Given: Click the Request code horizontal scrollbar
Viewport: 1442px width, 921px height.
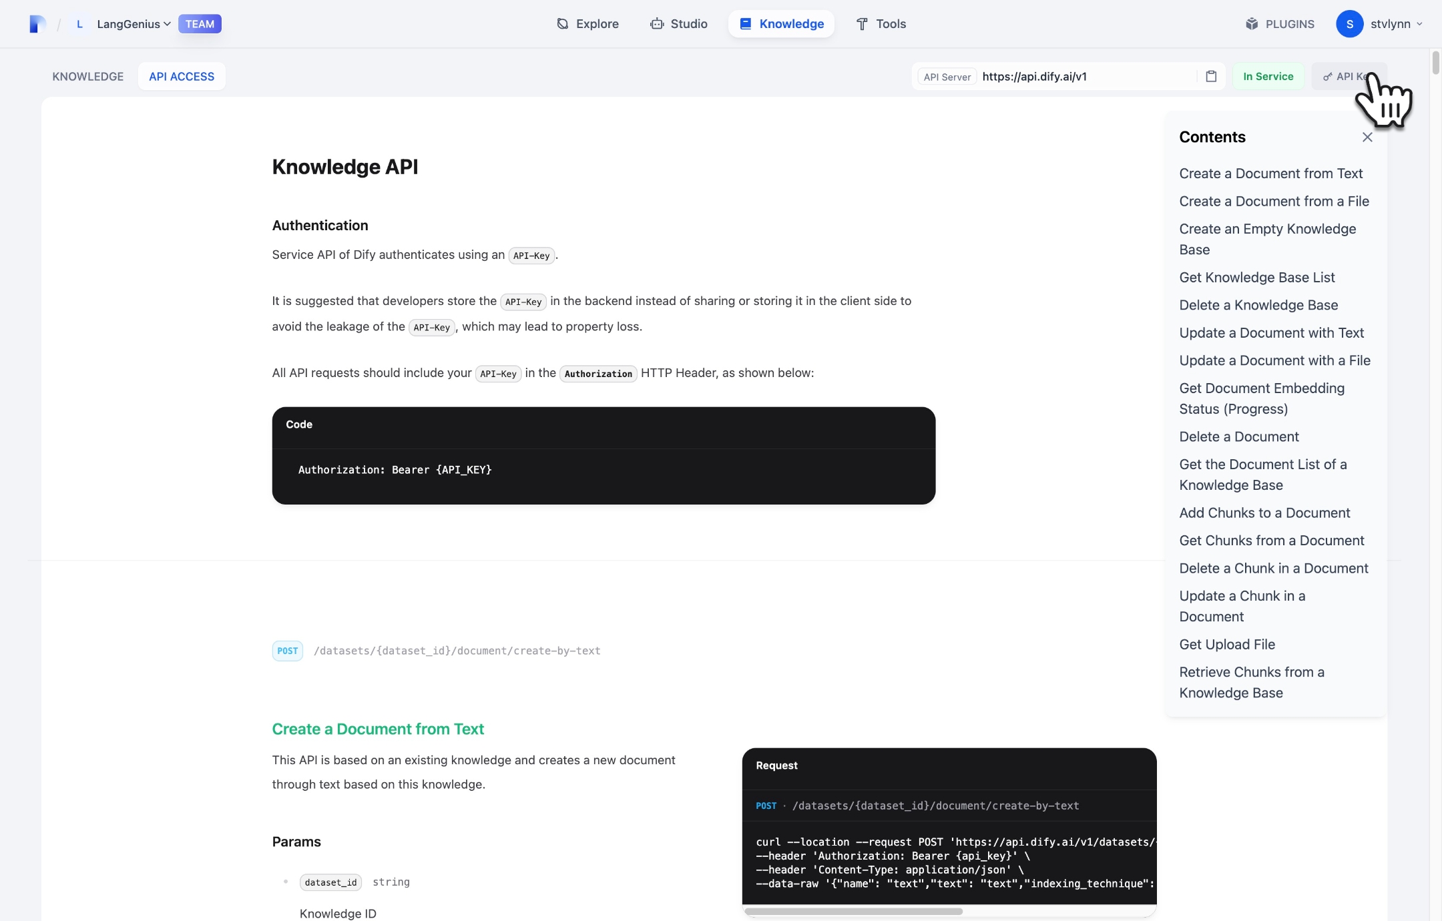Looking at the screenshot, I should pyautogui.click(x=853, y=911).
